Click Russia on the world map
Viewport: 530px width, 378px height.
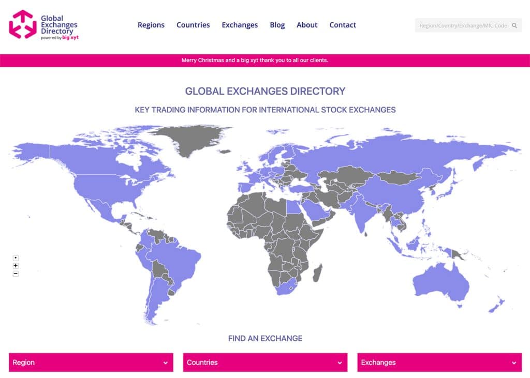coord(388,155)
